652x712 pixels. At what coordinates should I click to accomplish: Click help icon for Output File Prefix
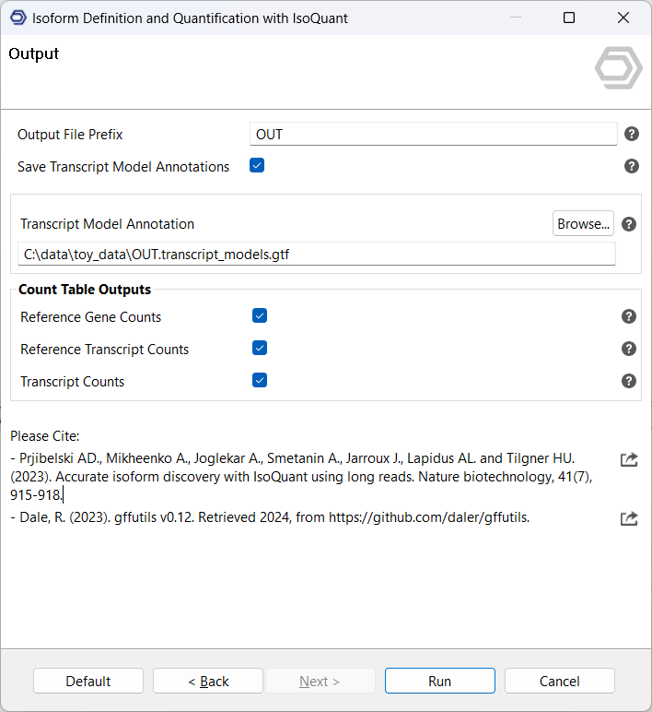[x=631, y=134]
